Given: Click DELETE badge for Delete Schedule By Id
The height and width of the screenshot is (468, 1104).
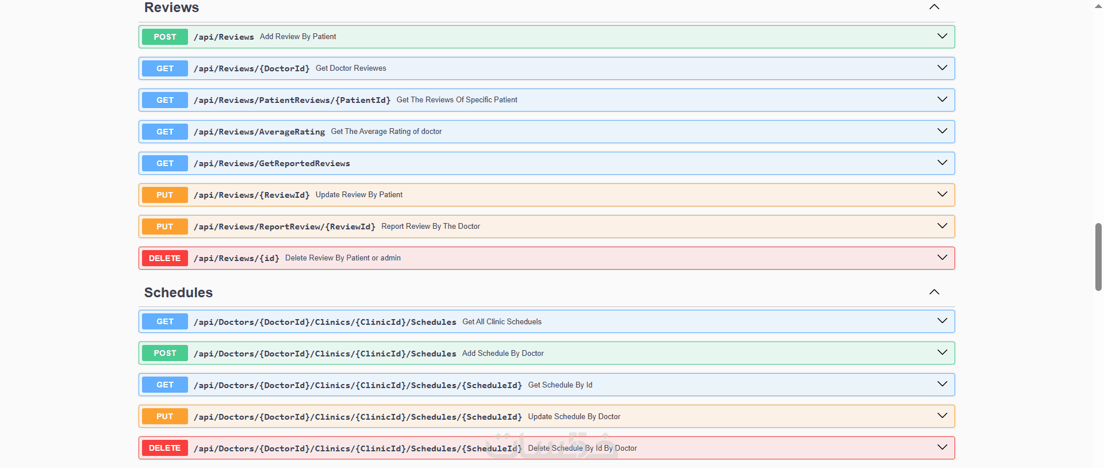Looking at the screenshot, I should pyautogui.click(x=165, y=448).
